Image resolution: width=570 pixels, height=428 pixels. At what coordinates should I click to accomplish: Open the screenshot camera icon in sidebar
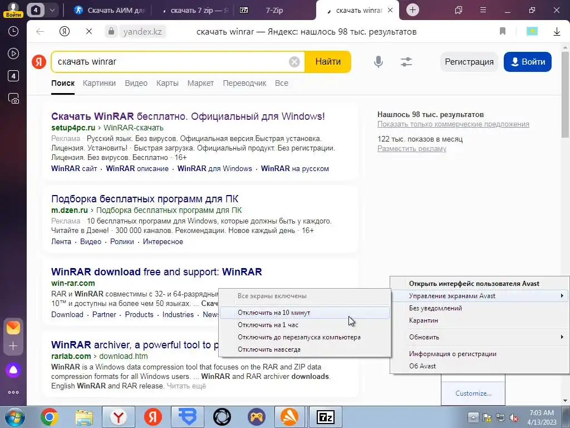coord(13,99)
